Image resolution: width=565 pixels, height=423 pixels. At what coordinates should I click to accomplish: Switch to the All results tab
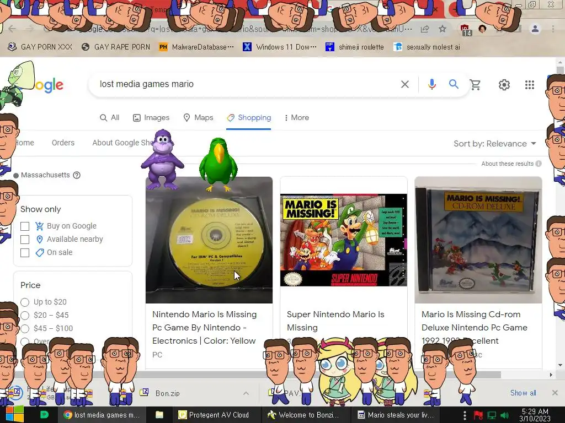tap(110, 118)
